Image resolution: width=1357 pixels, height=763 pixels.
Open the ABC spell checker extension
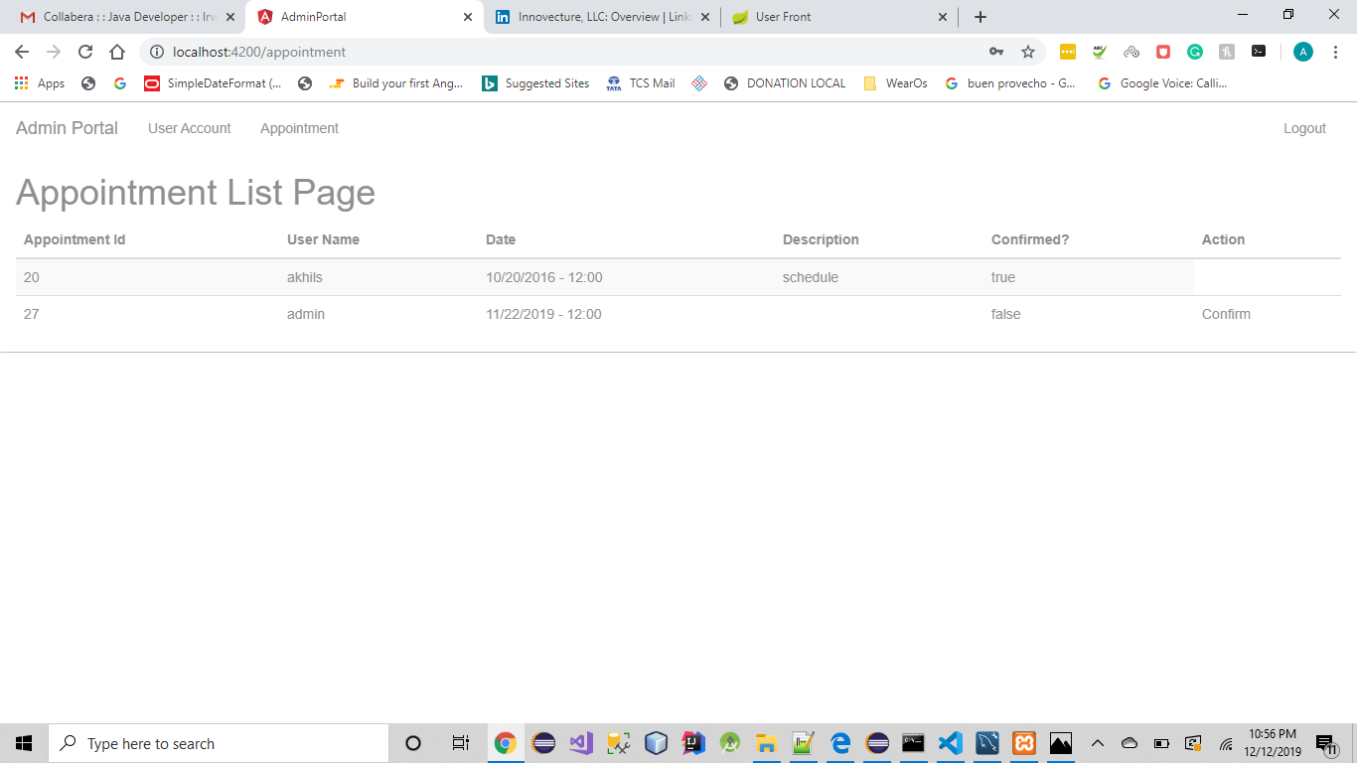pos(1100,52)
